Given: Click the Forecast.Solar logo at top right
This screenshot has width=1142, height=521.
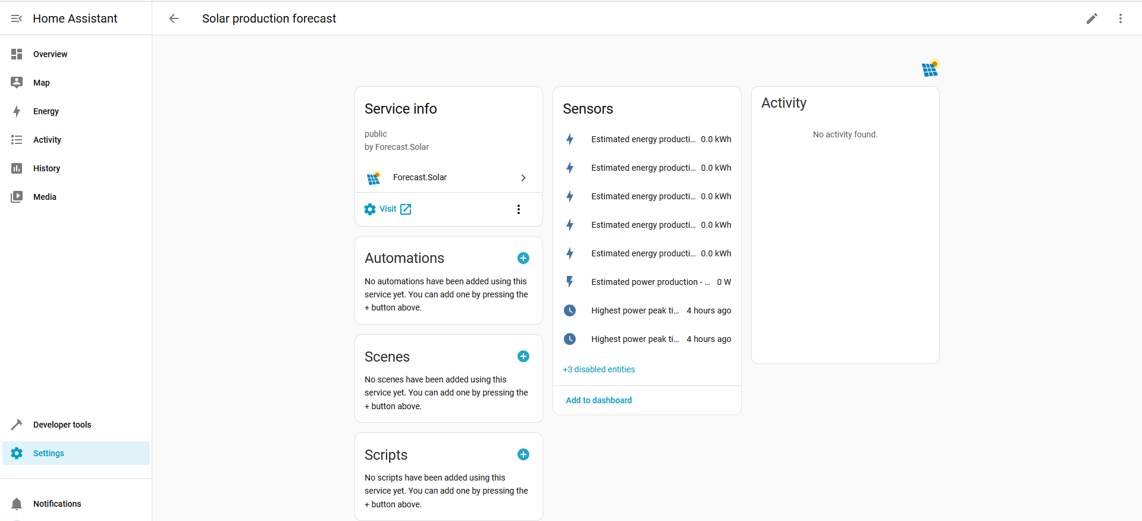Looking at the screenshot, I should (930, 69).
